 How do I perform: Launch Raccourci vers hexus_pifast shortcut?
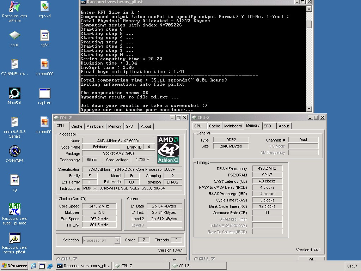coord(14,238)
